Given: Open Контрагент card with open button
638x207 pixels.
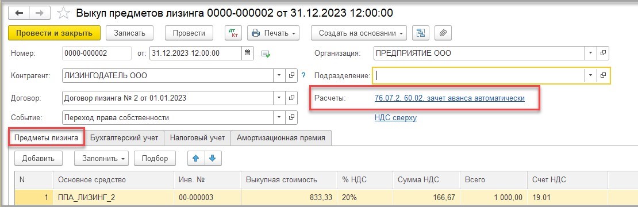Looking at the screenshot, I should (291, 76).
